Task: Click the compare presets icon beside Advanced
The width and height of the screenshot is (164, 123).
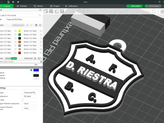Action: coord(39,58)
